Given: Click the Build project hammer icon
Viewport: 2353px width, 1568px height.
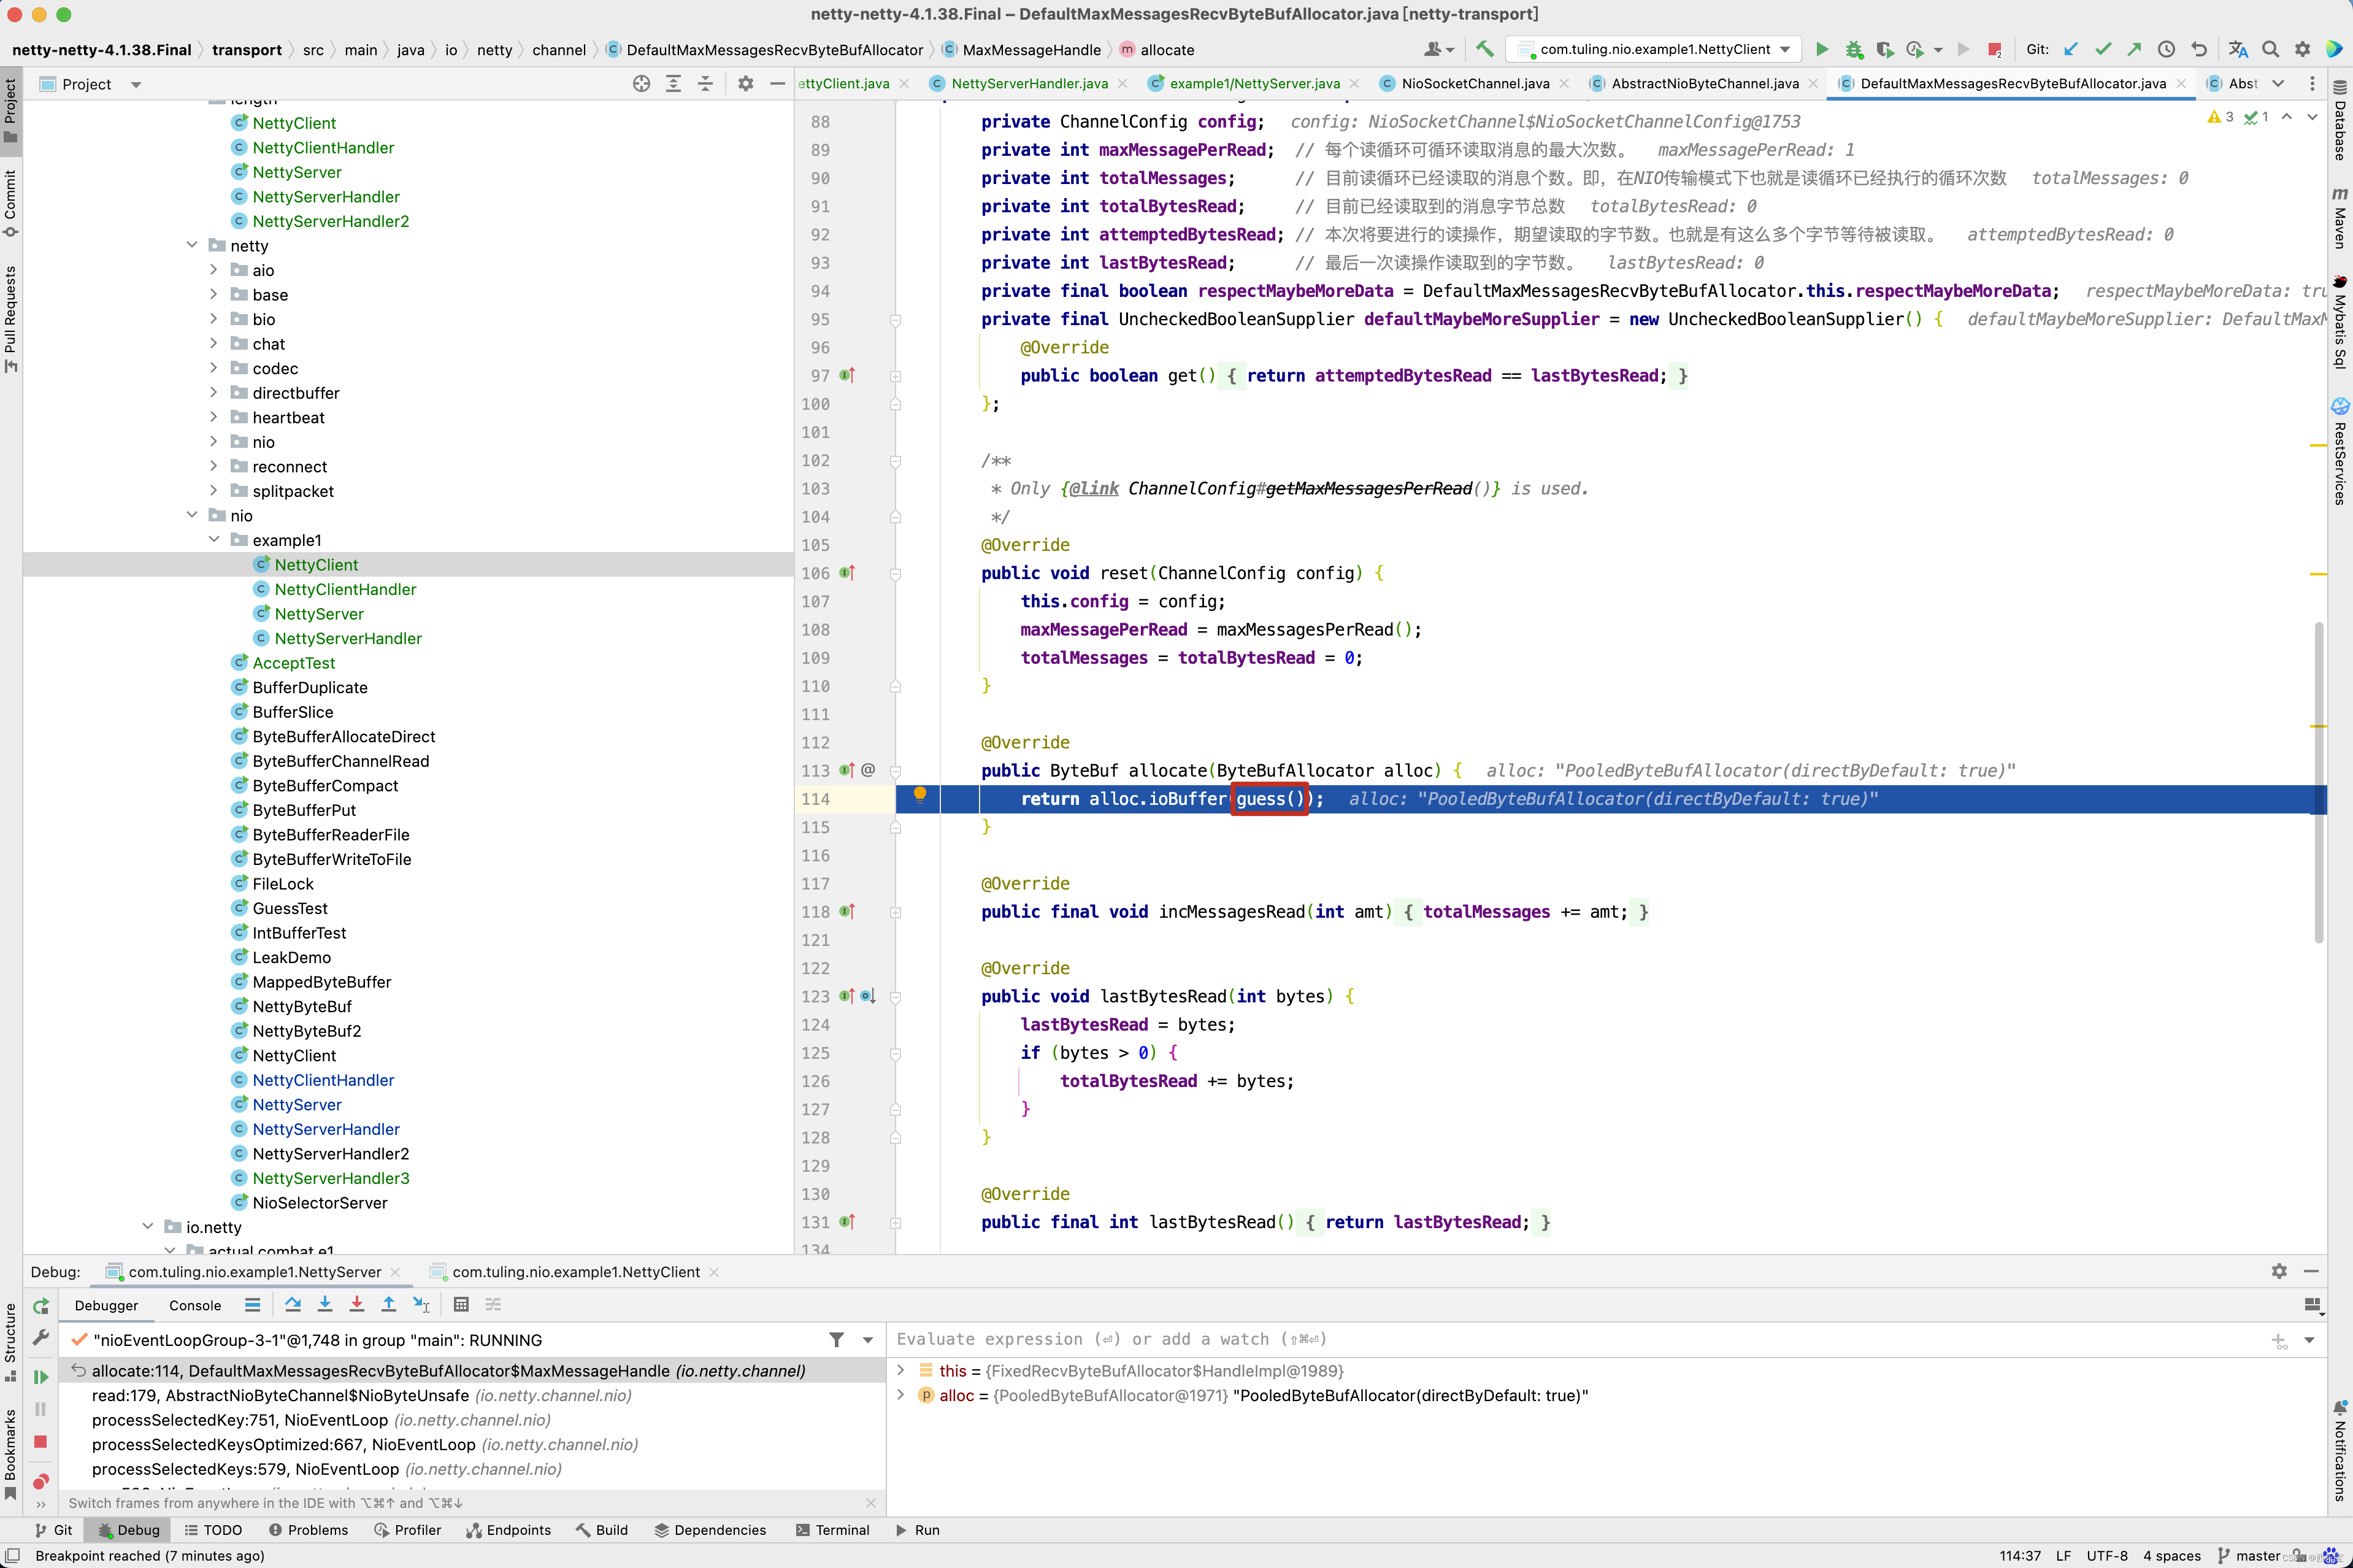Looking at the screenshot, I should tap(1484, 49).
